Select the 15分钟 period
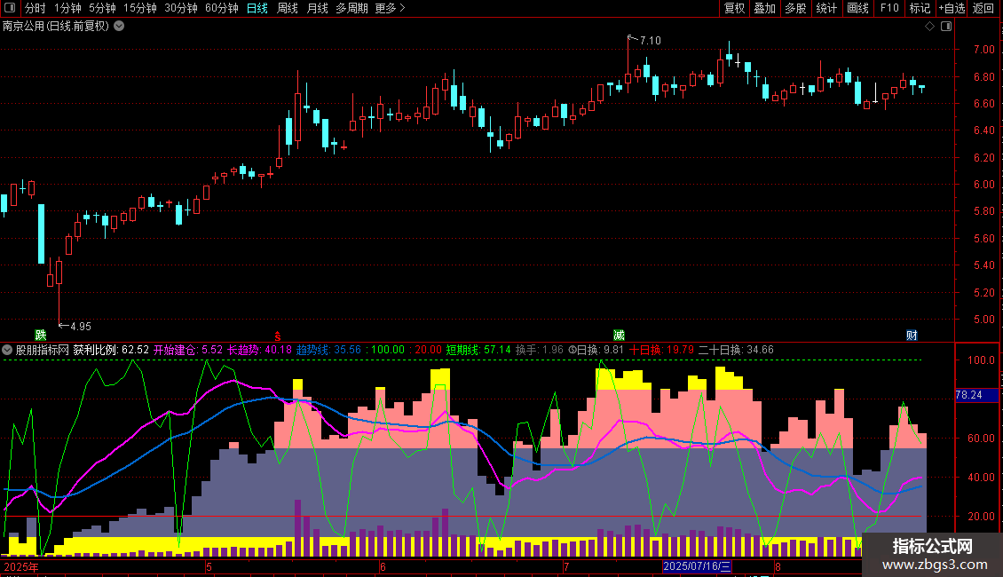 click(140, 8)
